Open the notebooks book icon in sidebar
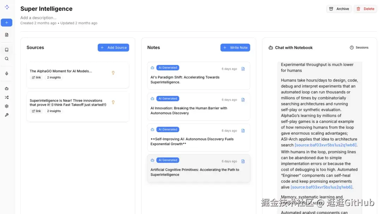 coord(6,50)
